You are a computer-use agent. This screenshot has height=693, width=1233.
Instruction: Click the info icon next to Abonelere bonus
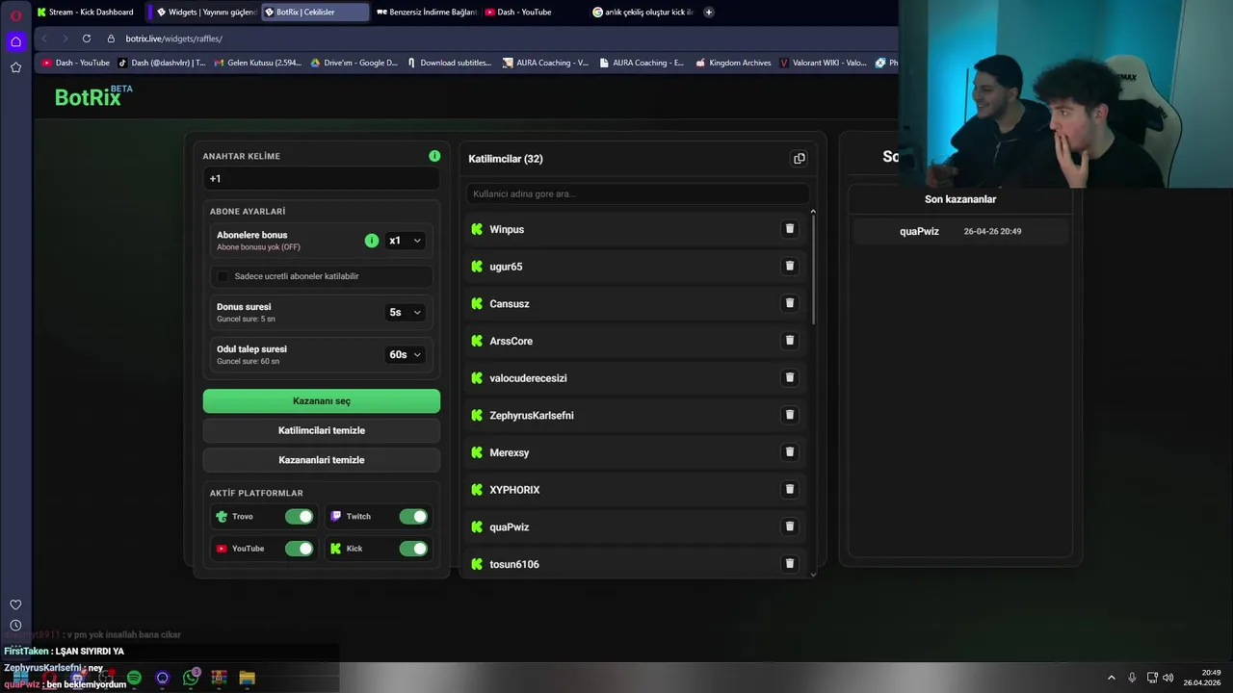tap(372, 241)
